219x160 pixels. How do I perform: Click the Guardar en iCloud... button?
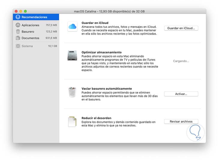pyautogui.click(x=181, y=28)
